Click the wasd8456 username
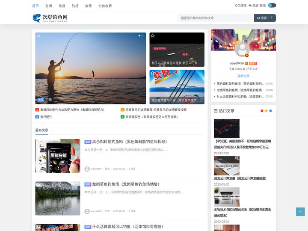This screenshot has width=308, height=231. [237, 63]
